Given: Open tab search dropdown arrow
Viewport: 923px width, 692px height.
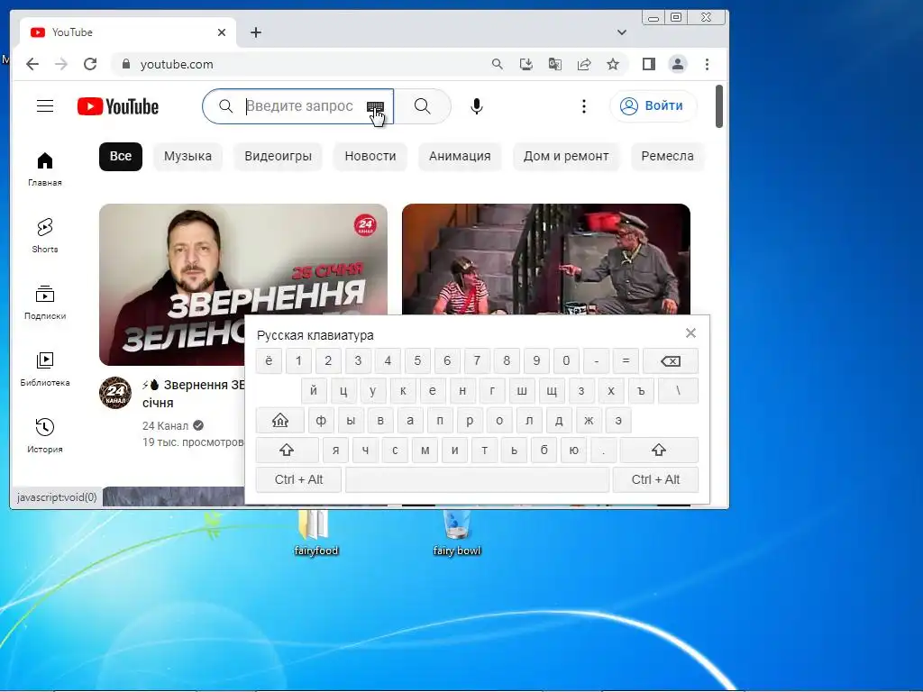Looking at the screenshot, I should (x=622, y=32).
